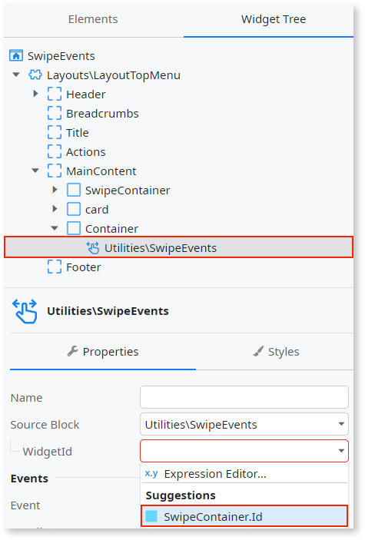Open the WidgetId dropdown arrow

[x=341, y=451]
